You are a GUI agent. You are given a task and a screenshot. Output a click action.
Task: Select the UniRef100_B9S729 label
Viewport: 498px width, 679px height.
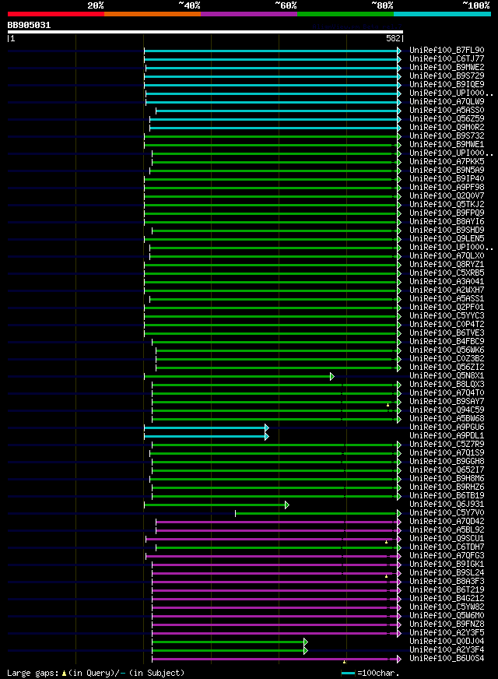447,76
